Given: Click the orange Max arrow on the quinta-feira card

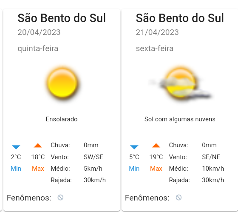Looking at the screenshot, I should click(x=38, y=146).
